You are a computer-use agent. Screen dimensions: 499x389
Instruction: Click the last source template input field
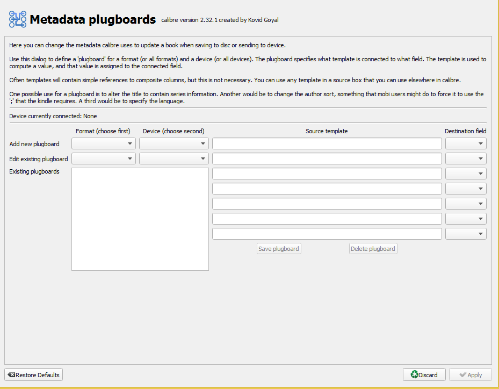[x=327, y=234]
